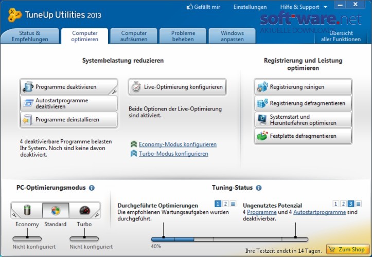Open the Status & Empfehlungen tab
The image size is (372, 257).
pos(30,36)
